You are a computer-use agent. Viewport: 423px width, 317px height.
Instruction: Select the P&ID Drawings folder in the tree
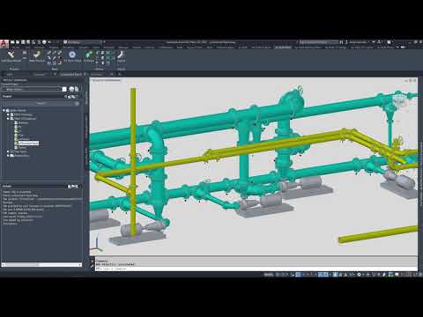[23, 114]
